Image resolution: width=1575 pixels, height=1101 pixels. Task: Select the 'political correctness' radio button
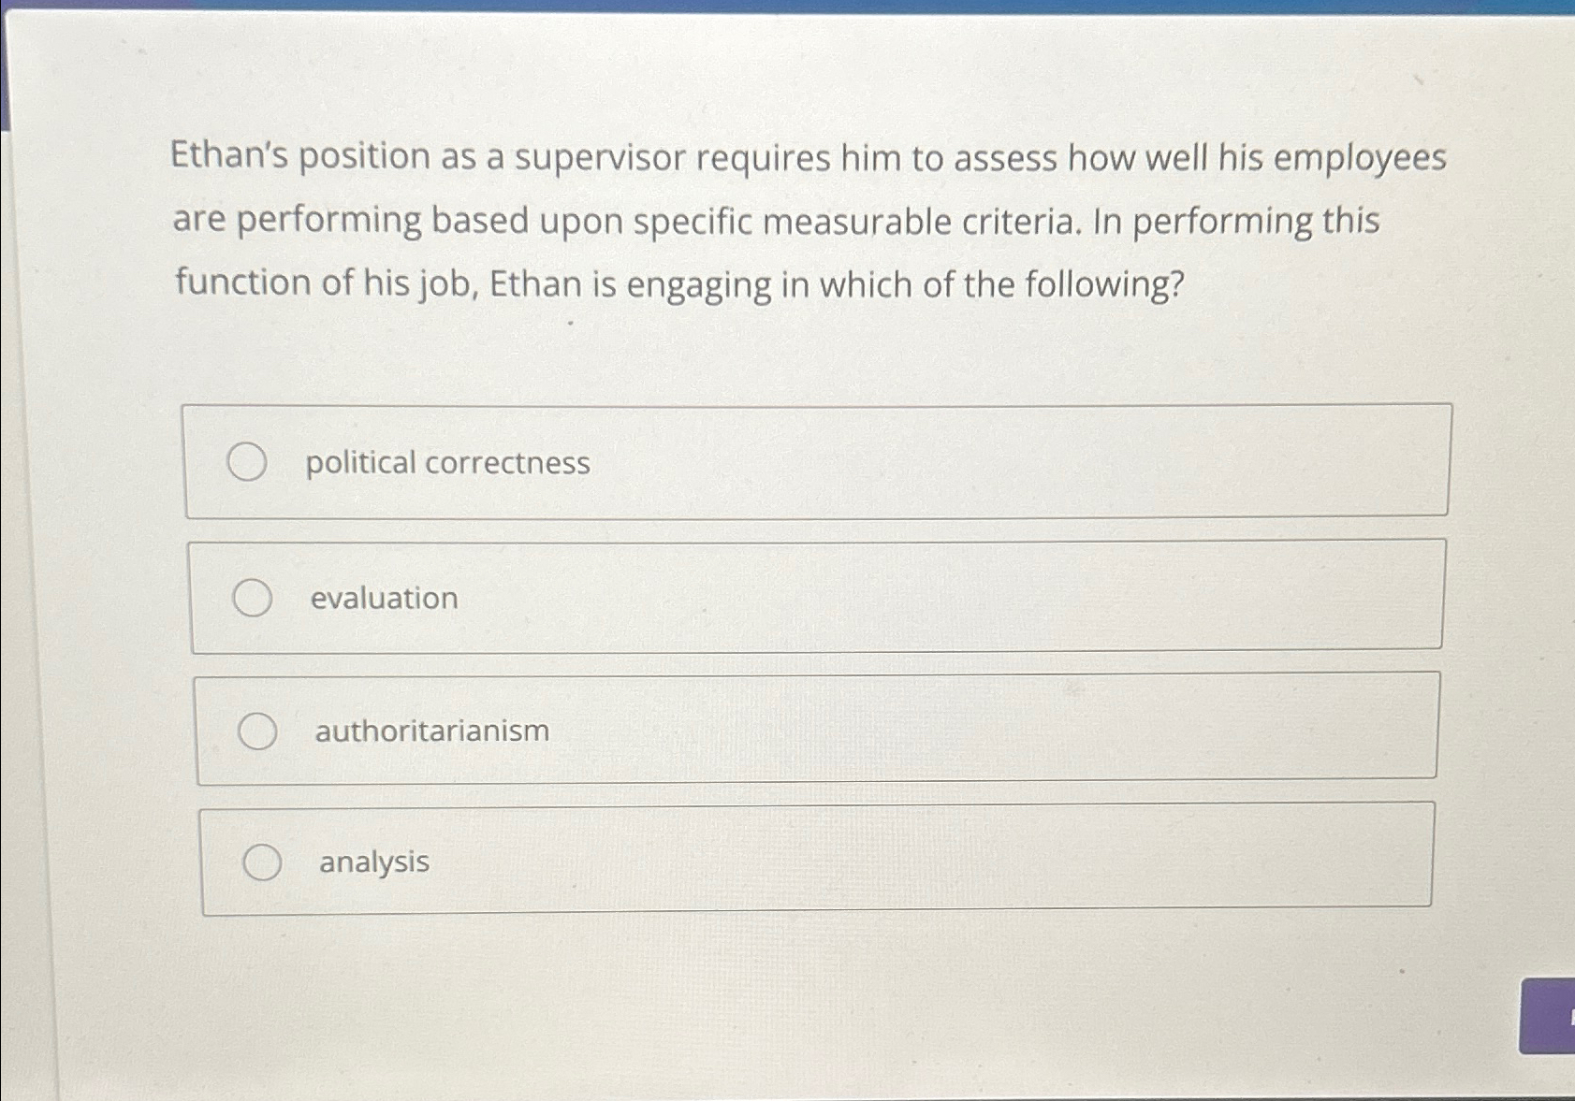[248, 461]
